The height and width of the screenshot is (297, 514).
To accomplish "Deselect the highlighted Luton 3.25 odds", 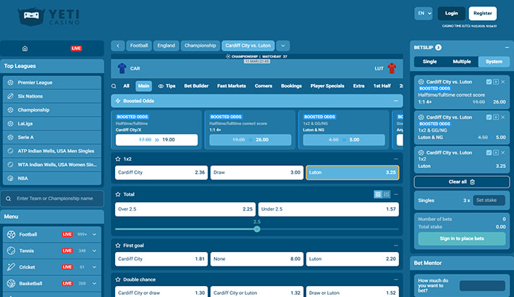I will coord(353,172).
